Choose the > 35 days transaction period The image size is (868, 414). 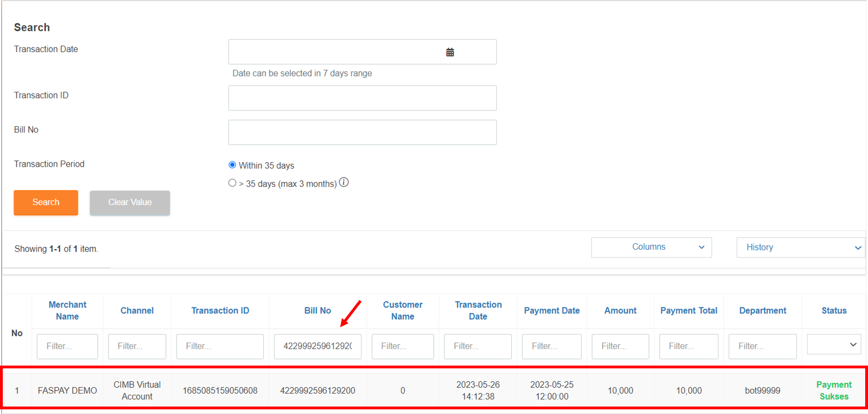[x=232, y=183]
